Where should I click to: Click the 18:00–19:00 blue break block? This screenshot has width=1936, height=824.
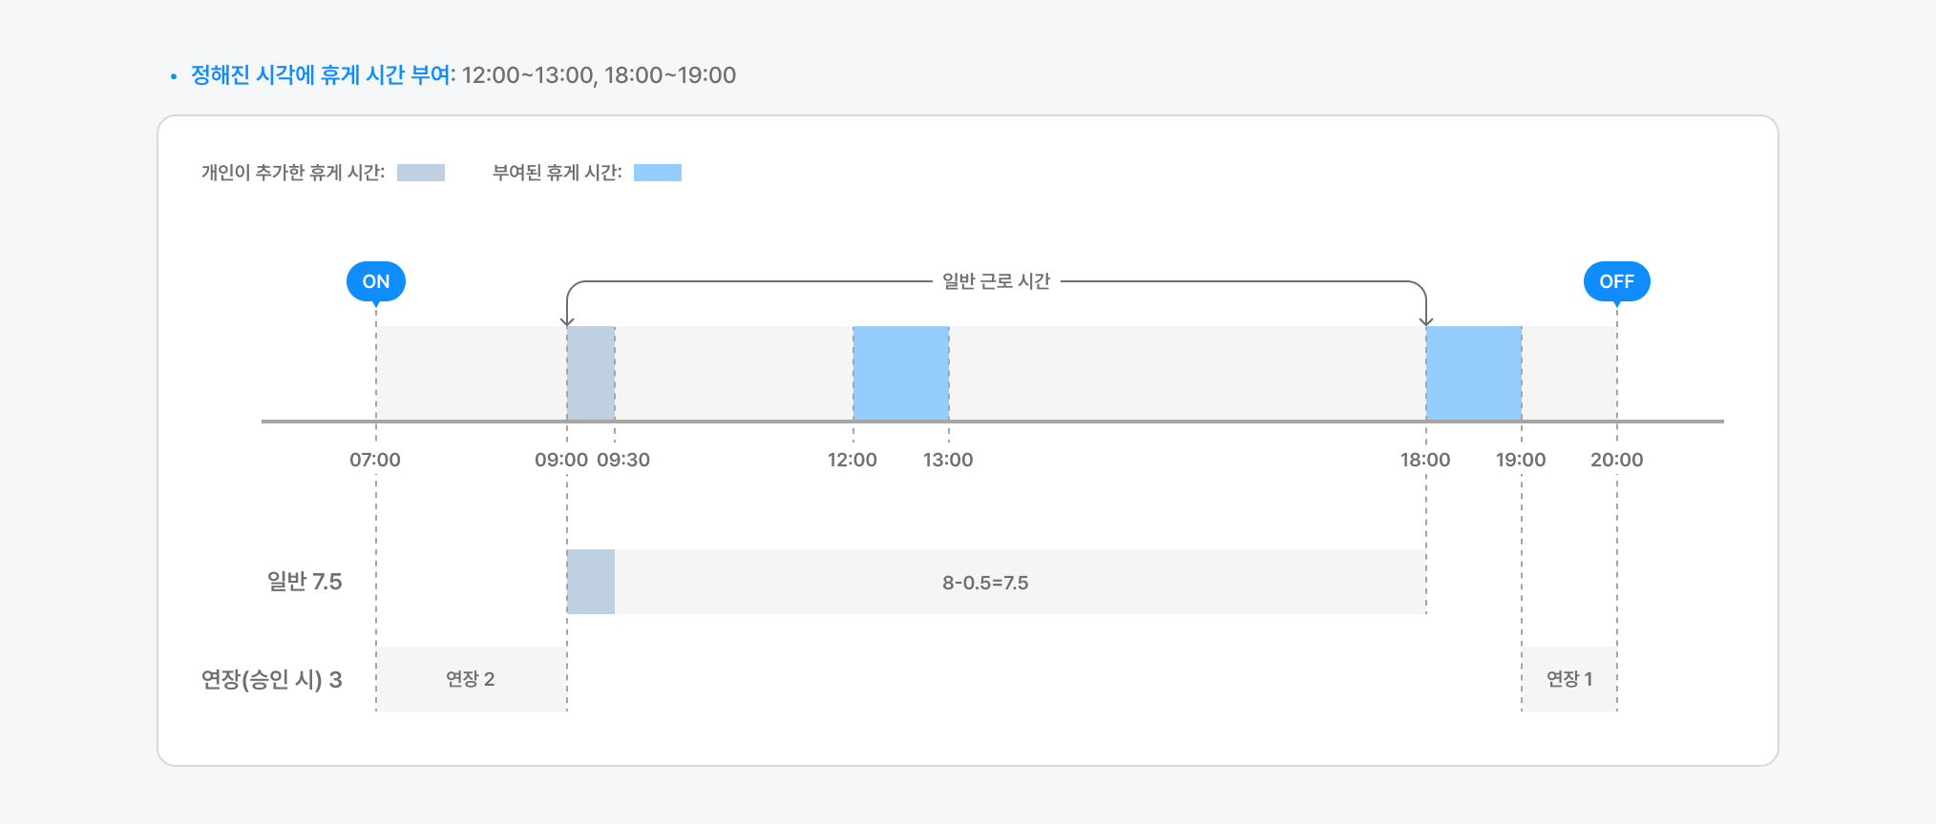click(1474, 373)
